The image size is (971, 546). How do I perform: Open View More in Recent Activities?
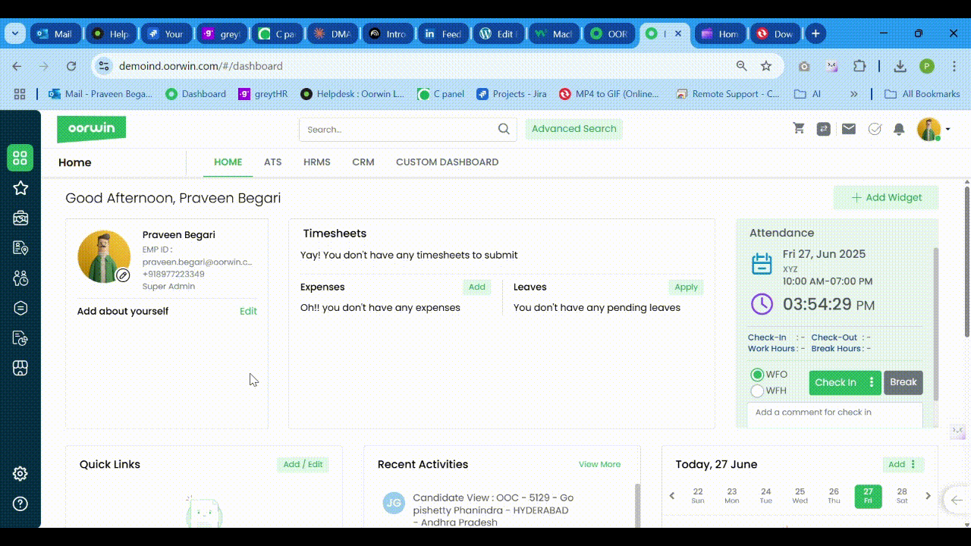599,464
